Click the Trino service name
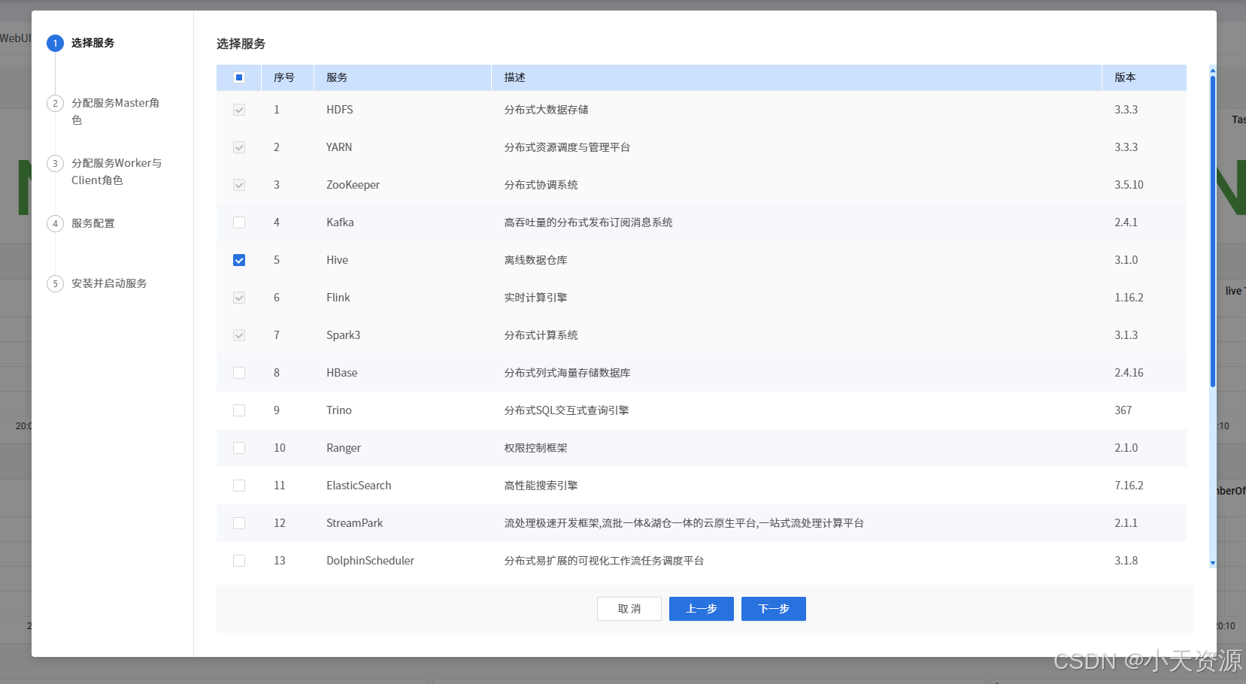 339,410
